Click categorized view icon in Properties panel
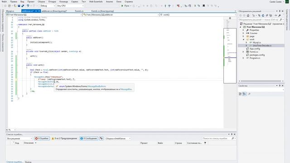 click(240, 94)
